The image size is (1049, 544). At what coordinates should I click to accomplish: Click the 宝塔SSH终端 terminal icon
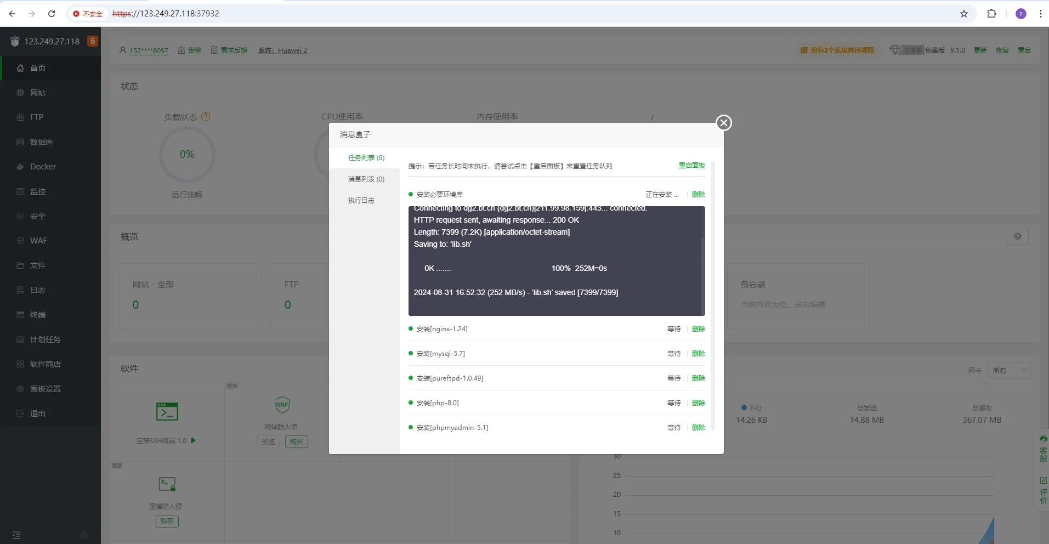(x=167, y=411)
